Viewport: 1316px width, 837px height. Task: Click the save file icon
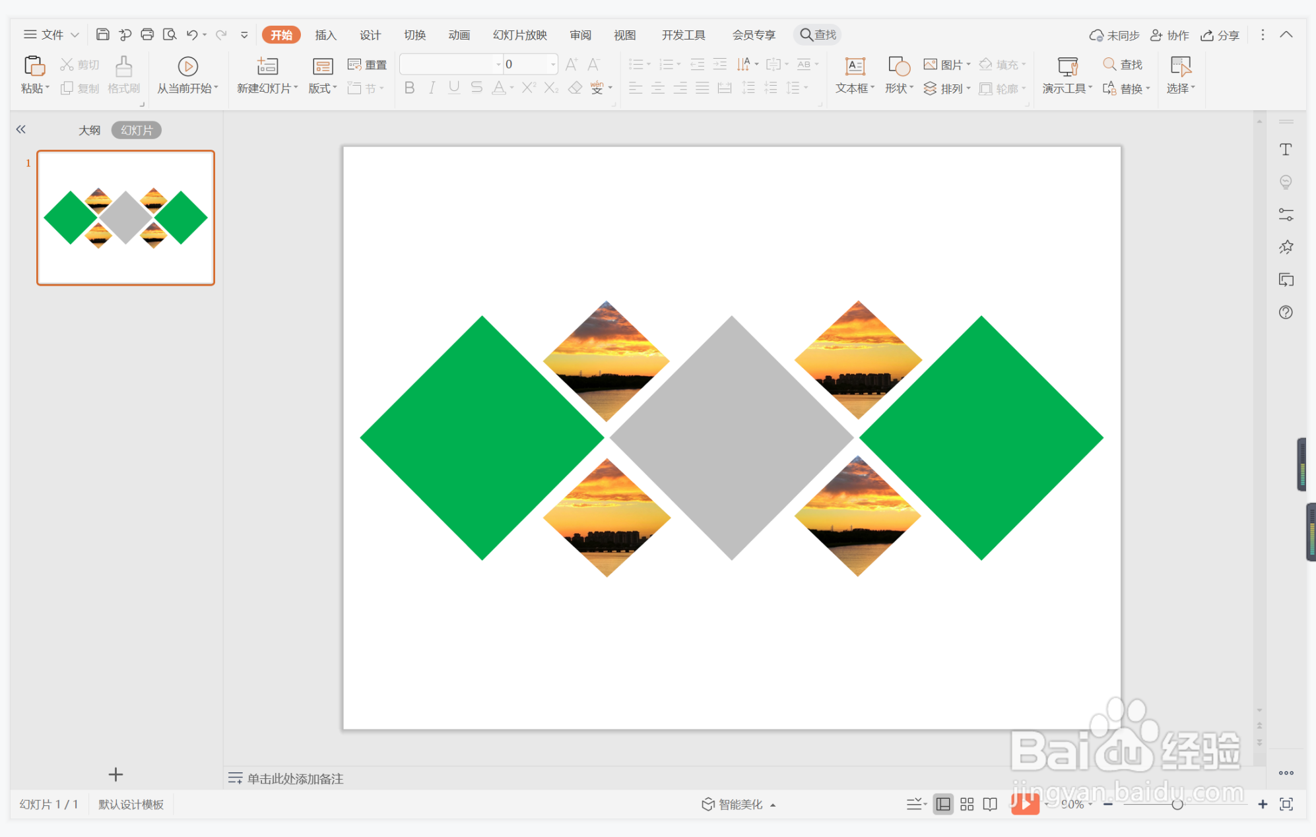point(102,34)
